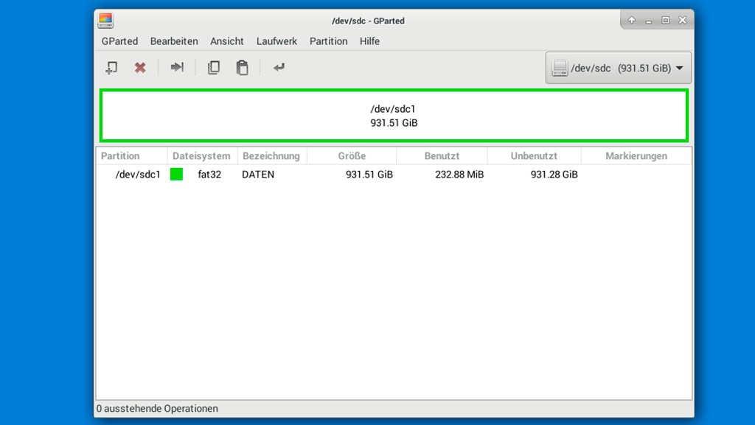Click the New partition toolbar icon
Image resolution: width=755 pixels, height=425 pixels.
[111, 68]
